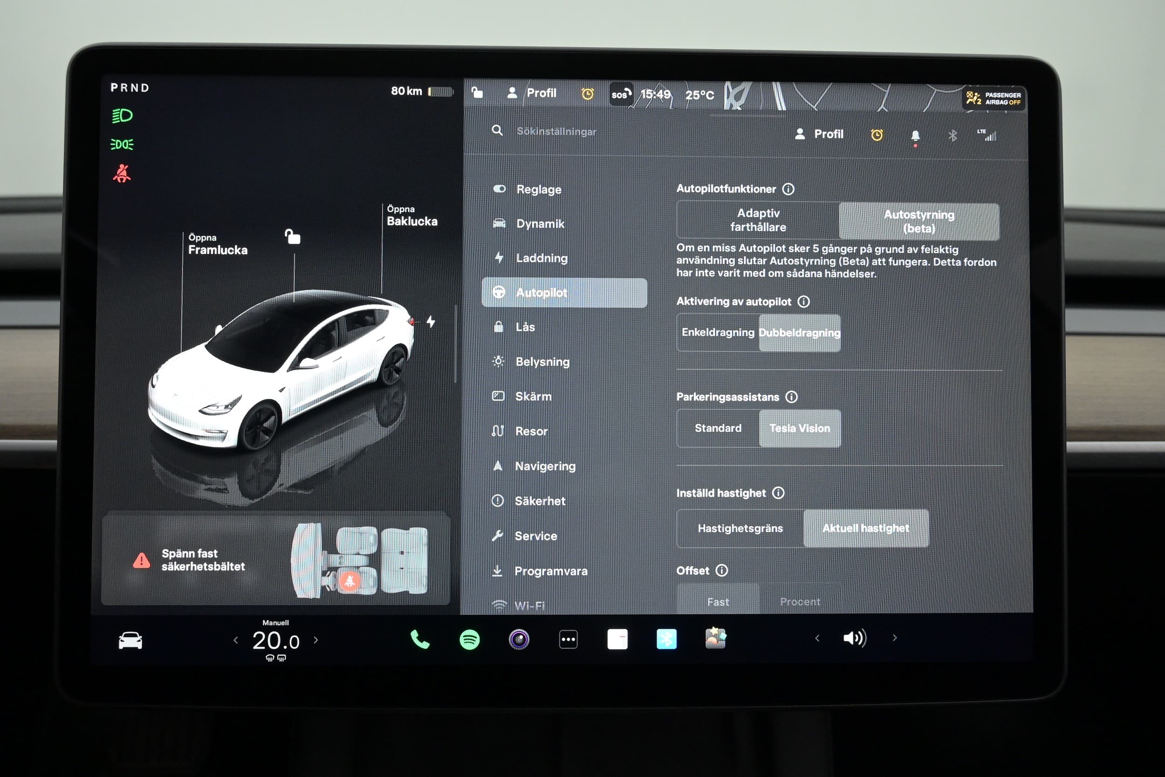This screenshot has height=777, width=1165.
Task: Select Adaptiv farthållare option
Action: tap(758, 220)
